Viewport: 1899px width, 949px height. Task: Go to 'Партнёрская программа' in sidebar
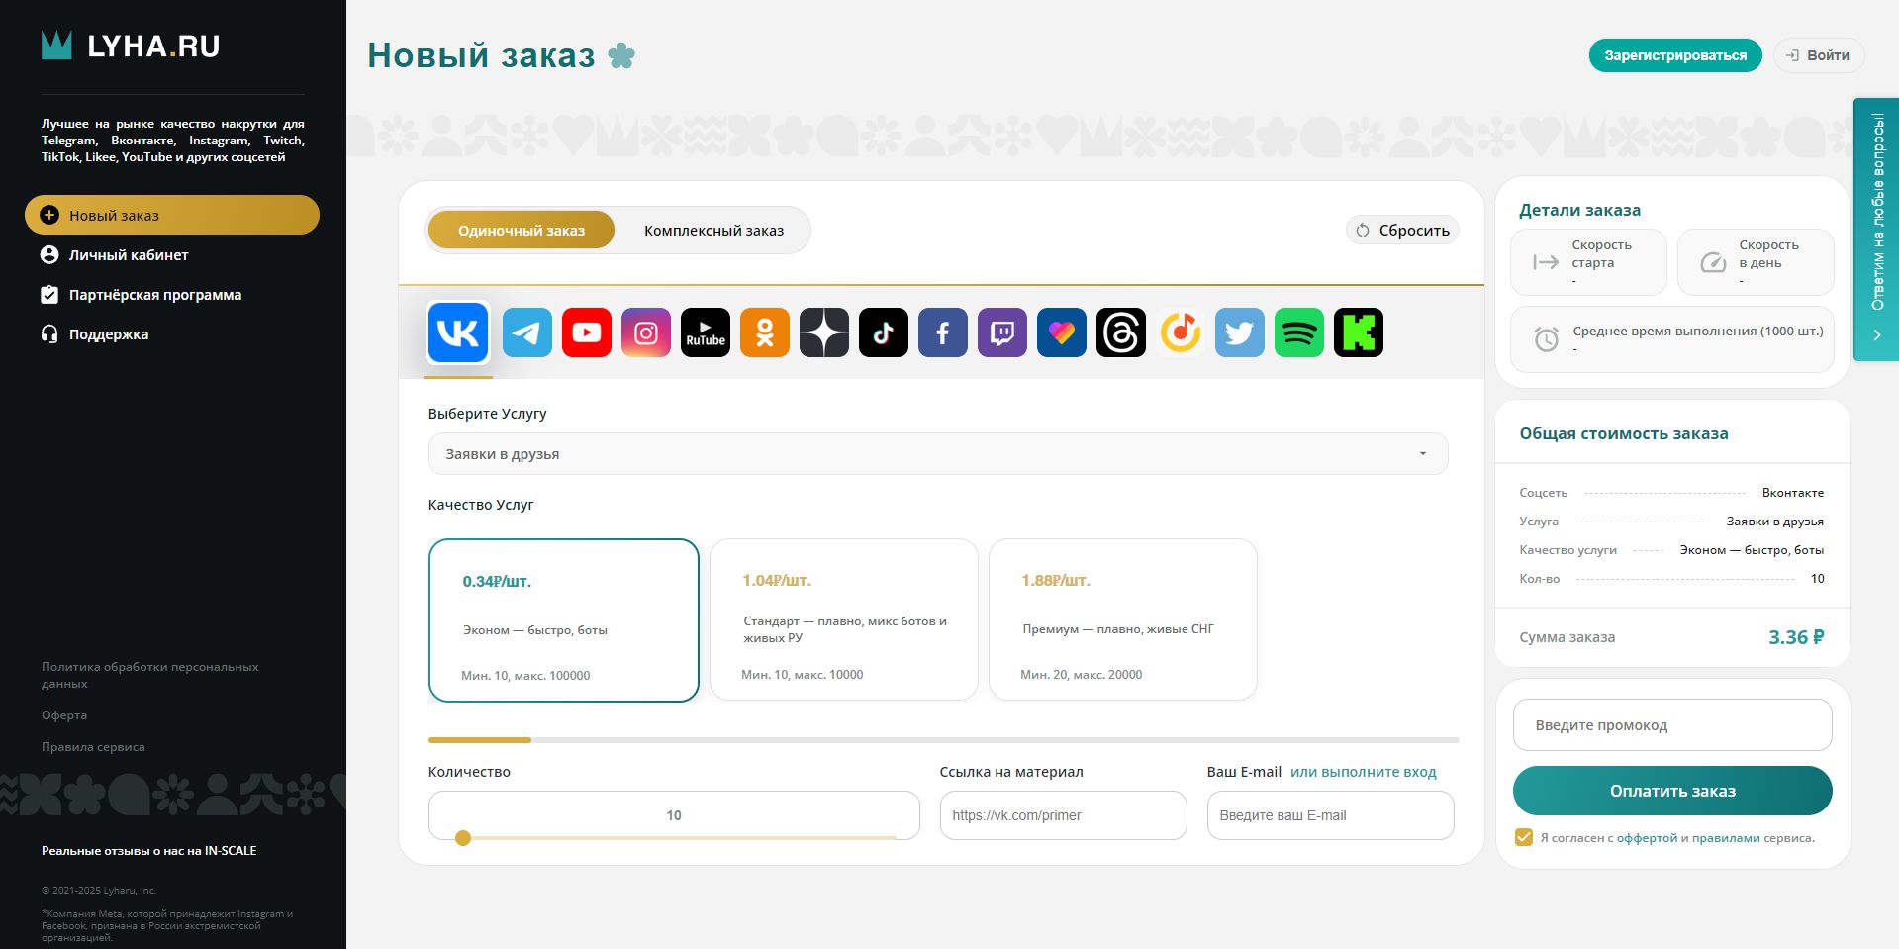141,295
